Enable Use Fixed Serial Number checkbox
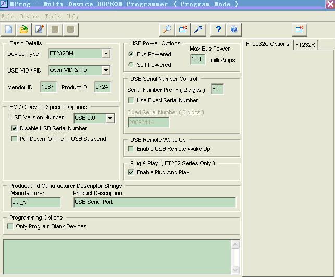335x277 pixels. 131,100
